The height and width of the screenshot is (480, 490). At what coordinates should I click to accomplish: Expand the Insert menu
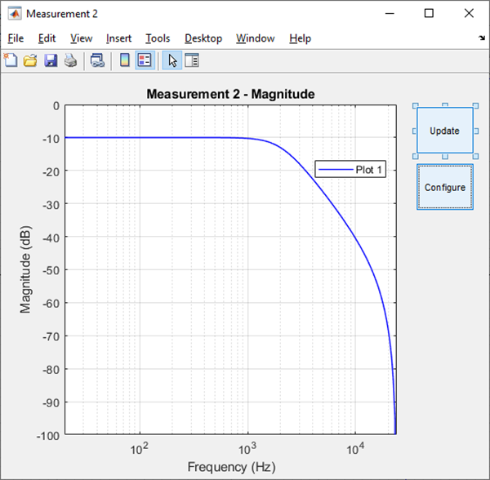[x=118, y=38]
